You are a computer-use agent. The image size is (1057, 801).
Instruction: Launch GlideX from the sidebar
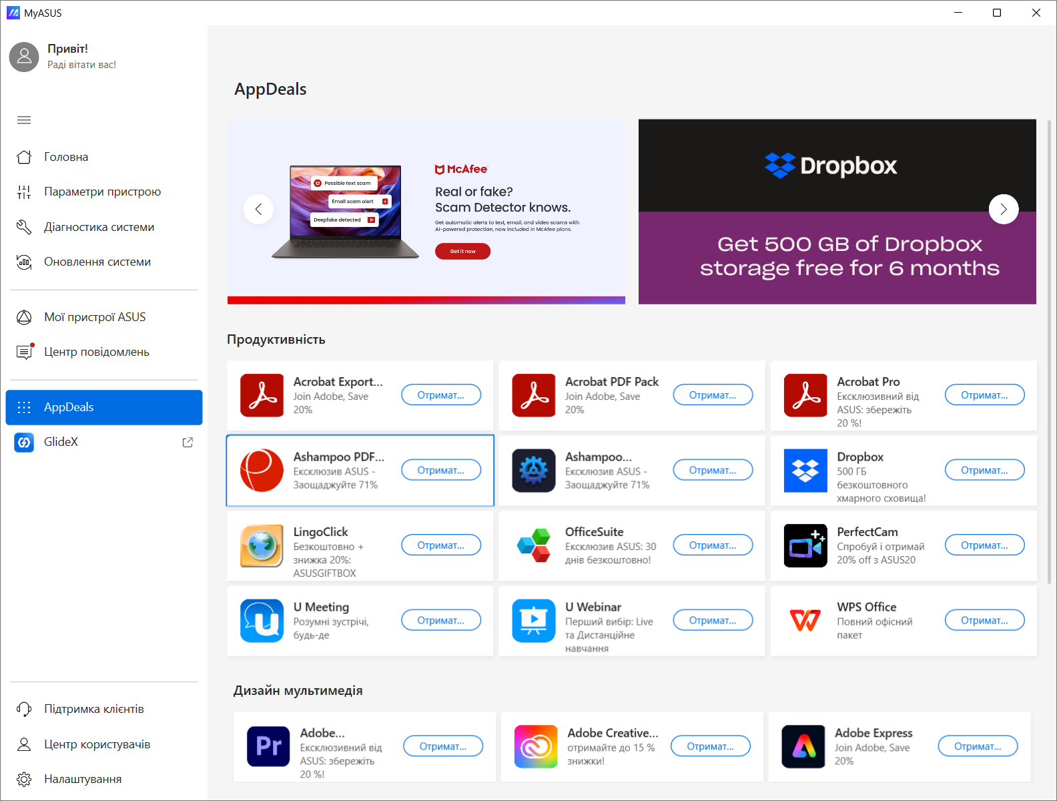pos(104,442)
